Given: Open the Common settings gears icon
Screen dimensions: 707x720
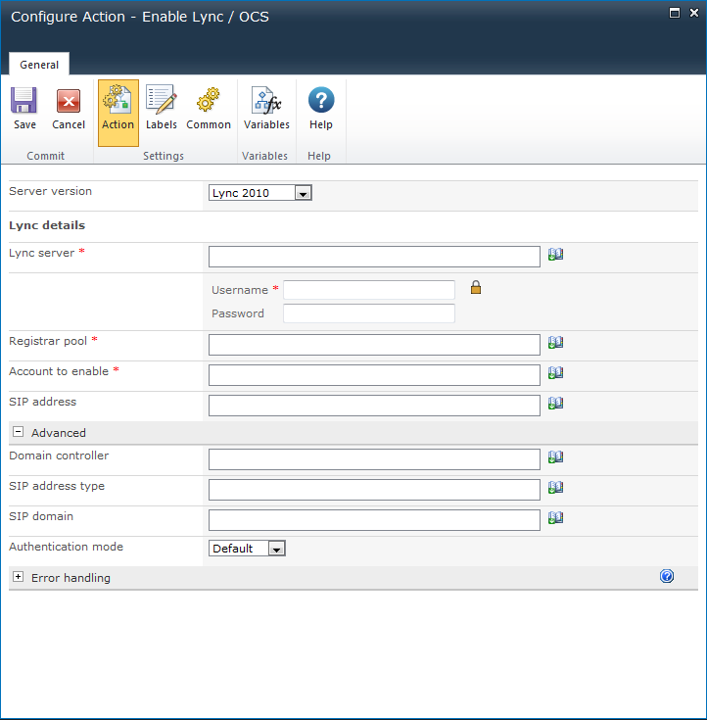Looking at the screenshot, I should click(208, 100).
